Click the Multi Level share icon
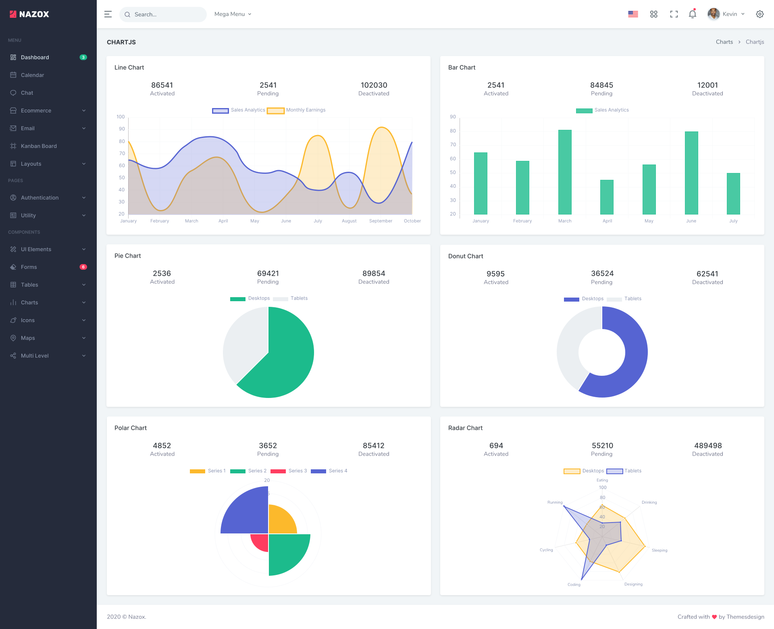774x629 pixels. point(13,356)
